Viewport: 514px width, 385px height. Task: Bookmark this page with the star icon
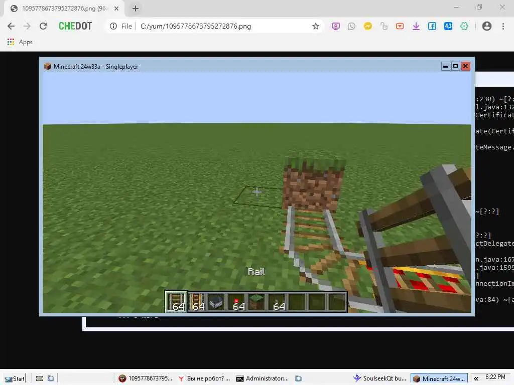click(x=315, y=26)
